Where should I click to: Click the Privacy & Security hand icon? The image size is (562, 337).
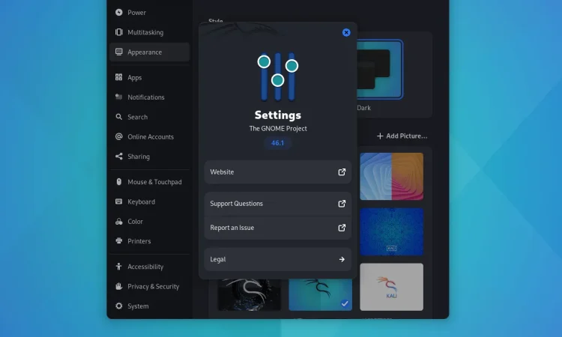[x=119, y=286]
